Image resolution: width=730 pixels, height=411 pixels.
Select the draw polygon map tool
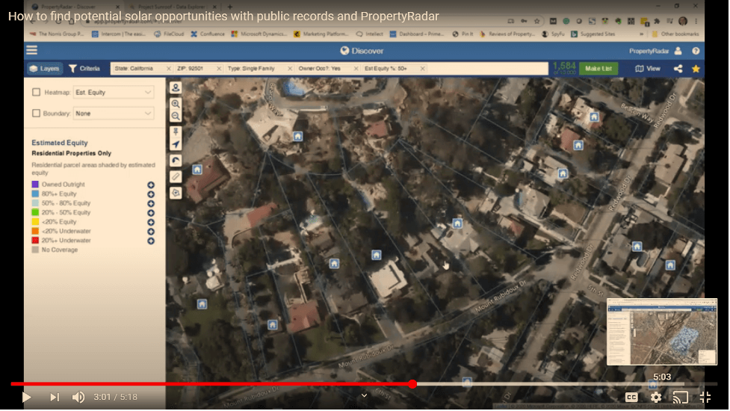point(176,193)
